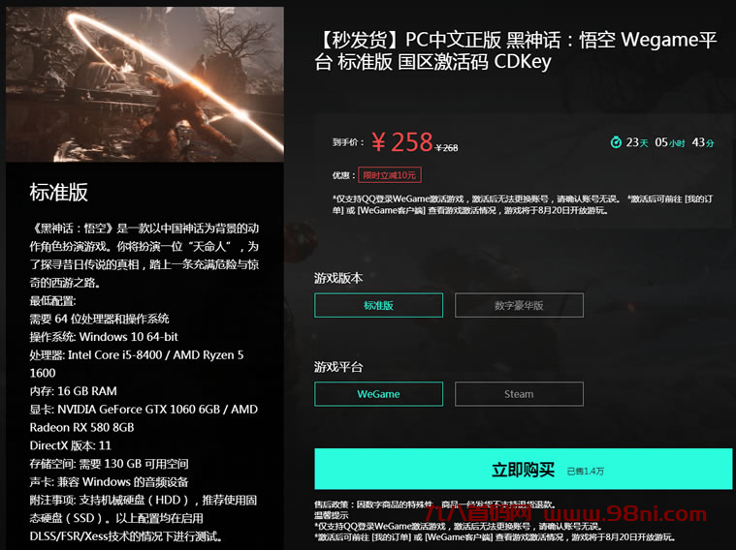This screenshot has width=736, height=550.
Task: Click the 到手价 label
Action: [x=348, y=142]
